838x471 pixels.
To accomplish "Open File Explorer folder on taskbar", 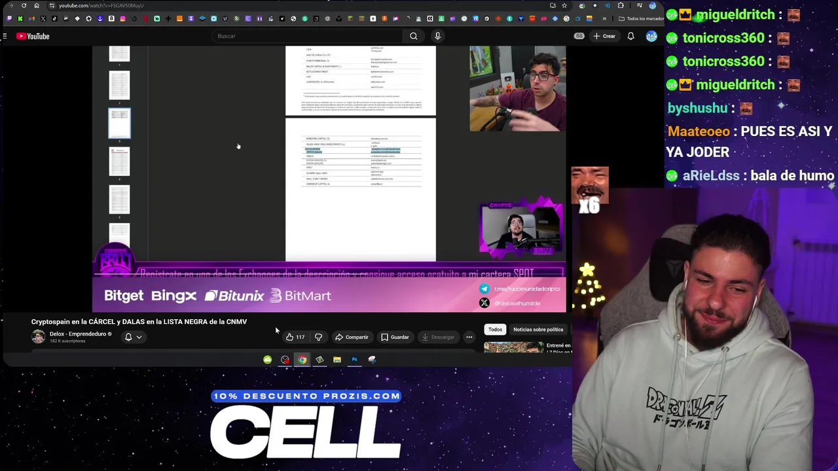I will click(x=337, y=359).
